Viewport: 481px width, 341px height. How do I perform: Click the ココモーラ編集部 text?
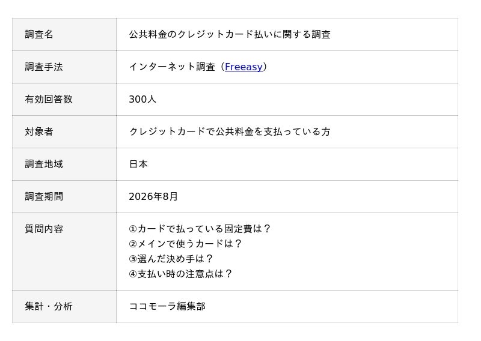tap(167, 306)
